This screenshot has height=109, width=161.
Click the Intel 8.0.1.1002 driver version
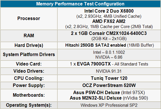pyautogui.click(x=109, y=52)
